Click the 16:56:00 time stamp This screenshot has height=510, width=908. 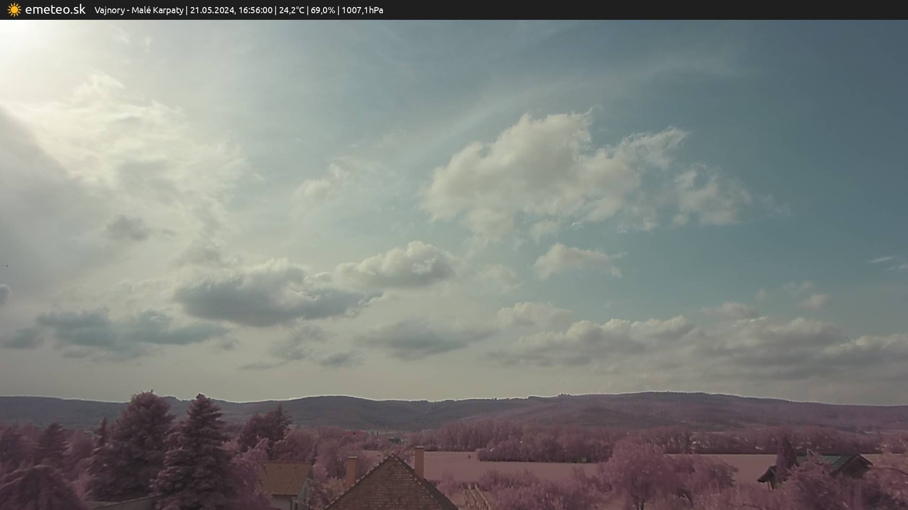tap(255, 10)
